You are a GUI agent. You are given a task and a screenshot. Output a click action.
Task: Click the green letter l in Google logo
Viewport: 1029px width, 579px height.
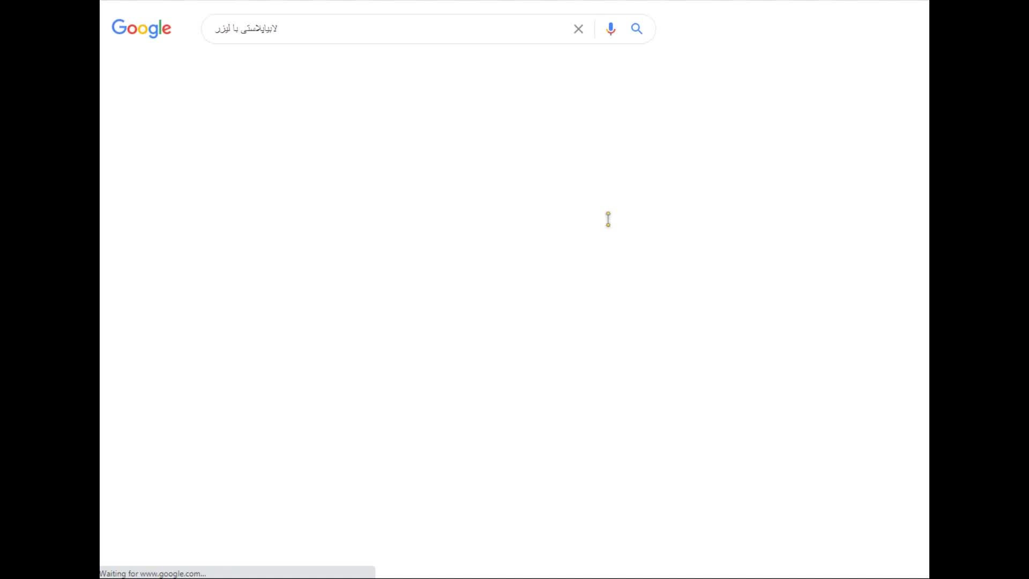160,27
